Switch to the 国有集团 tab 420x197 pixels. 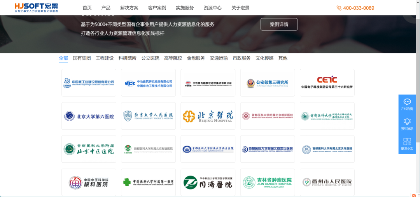pyautogui.click(x=82, y=58)
